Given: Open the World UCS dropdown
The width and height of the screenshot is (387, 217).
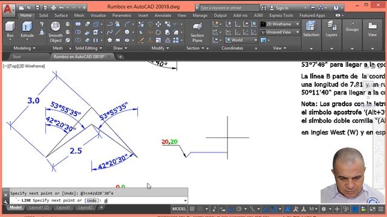Looking at the screenshot, I should tap(241, 40).
